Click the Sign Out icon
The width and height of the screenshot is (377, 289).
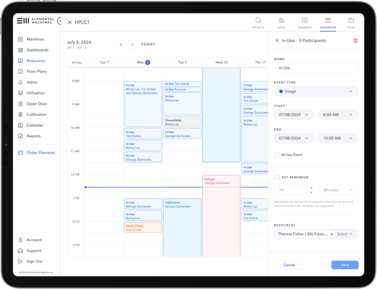21,261
